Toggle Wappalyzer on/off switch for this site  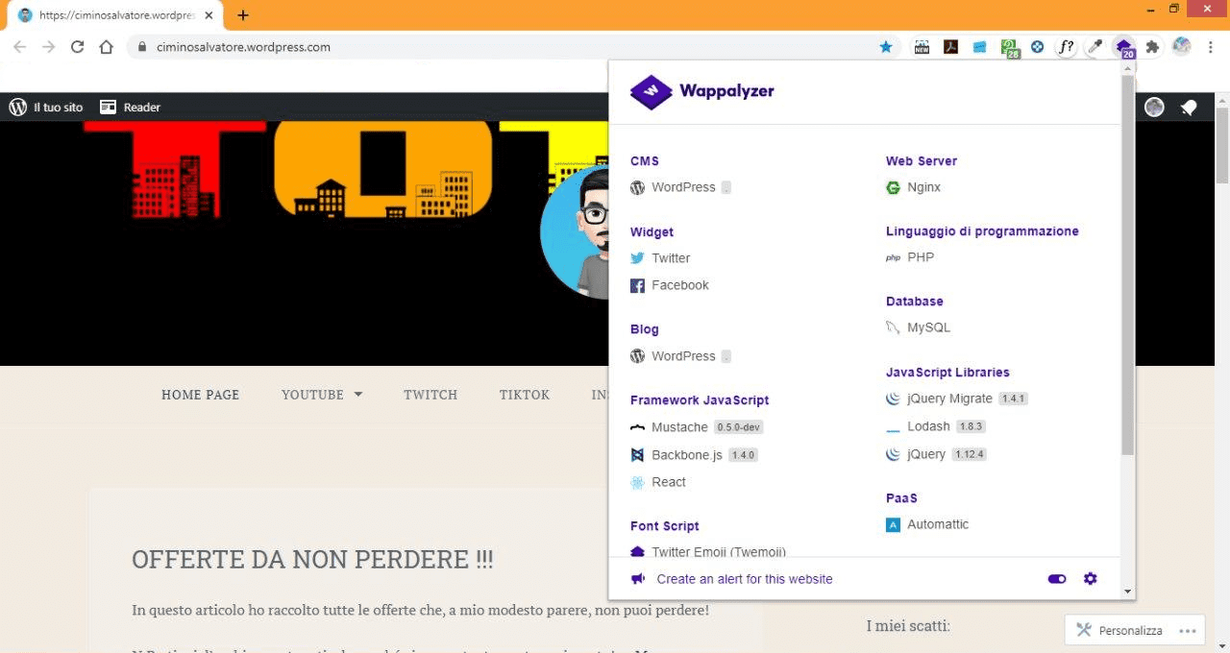click(x=1057, y=579)
